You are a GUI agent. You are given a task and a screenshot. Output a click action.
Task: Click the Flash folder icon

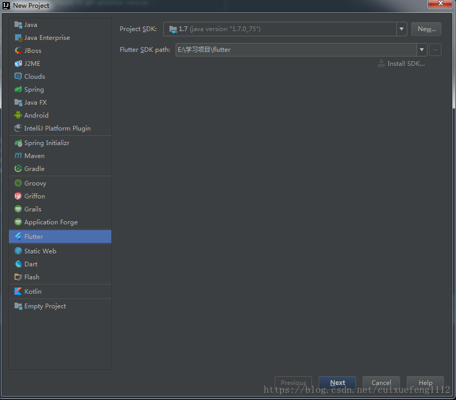tap(18, 277)
